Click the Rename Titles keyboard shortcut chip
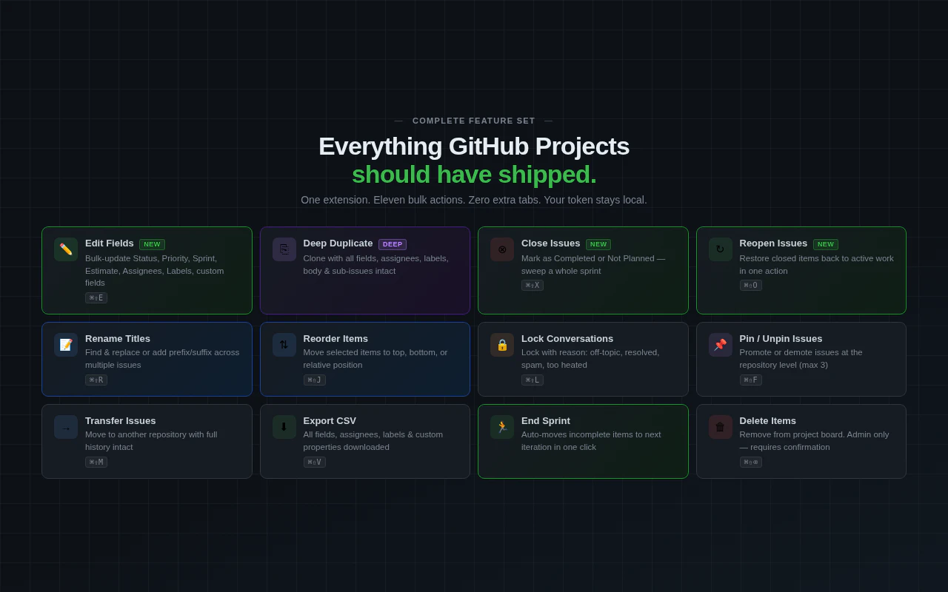The image size is (948, 592). pyautogui.click(x=96, y=380)
